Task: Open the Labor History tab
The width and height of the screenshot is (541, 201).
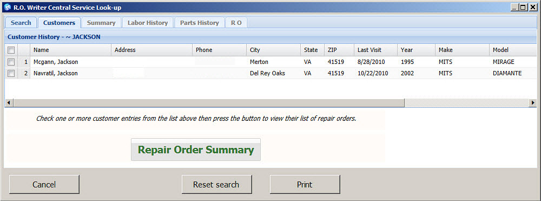Action: [x=148, y=23]
